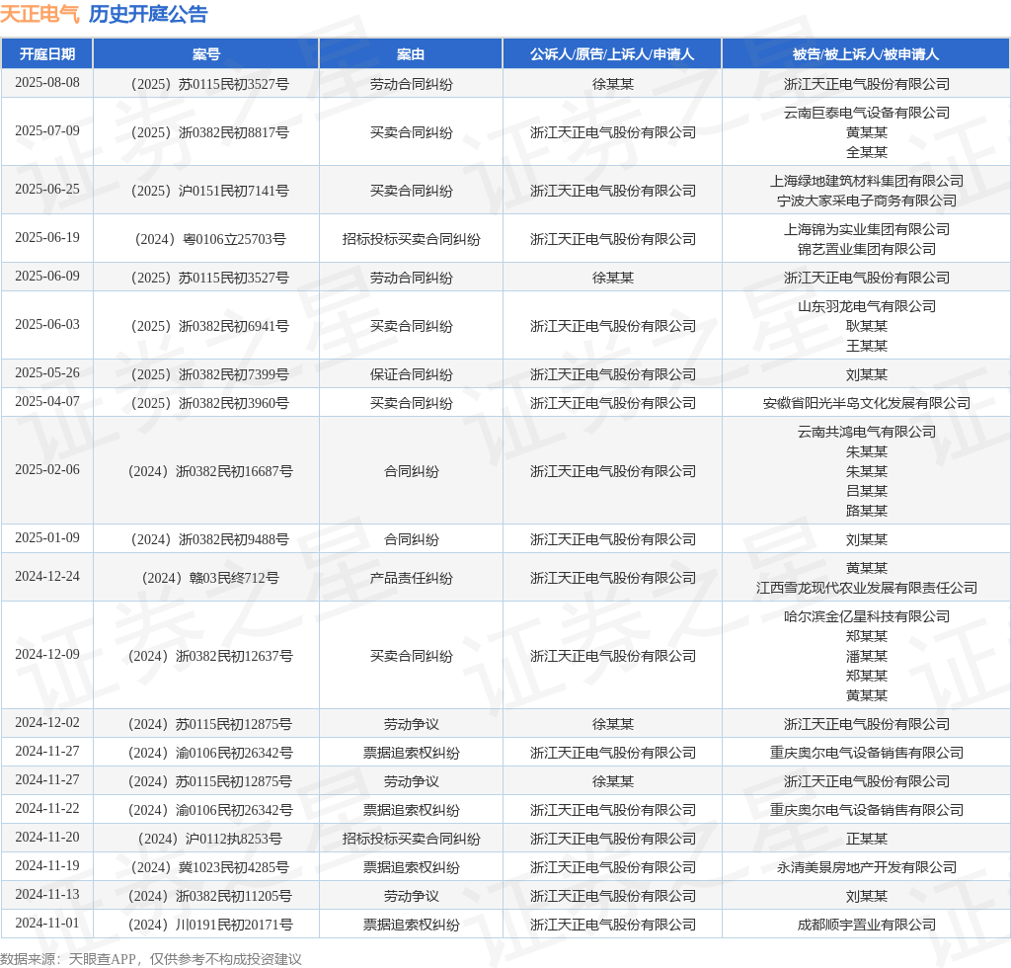Click the date cell 2025-08-08
The image size is (1011, 968).
[47, 83]
